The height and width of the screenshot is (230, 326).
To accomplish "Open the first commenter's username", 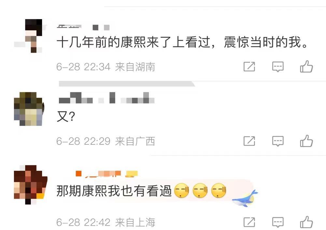I will tap(83, 27).
